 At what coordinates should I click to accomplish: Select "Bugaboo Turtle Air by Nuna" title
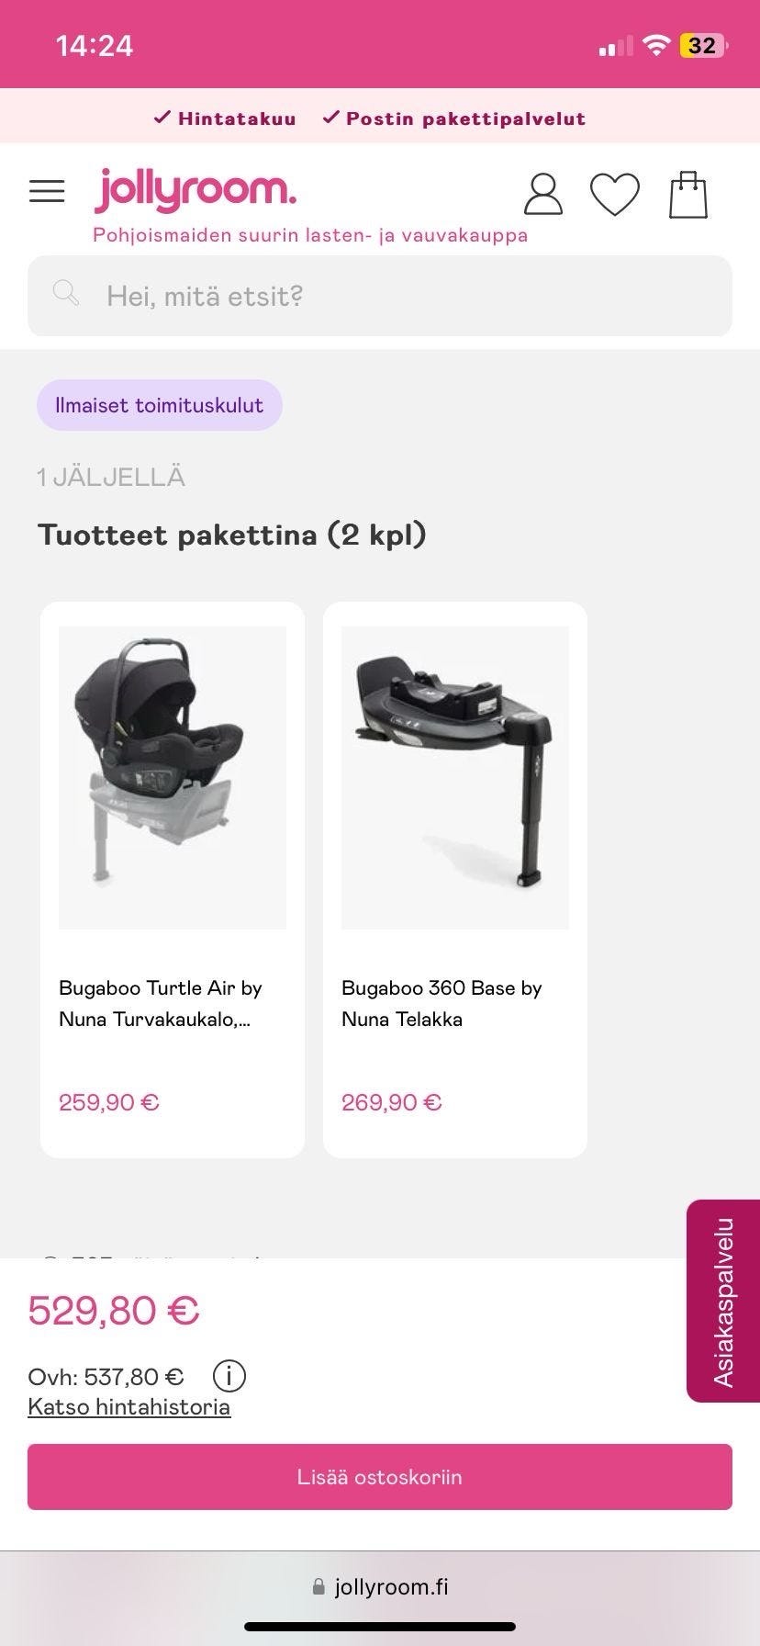click(161, 1003)
